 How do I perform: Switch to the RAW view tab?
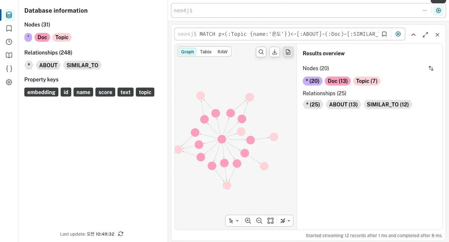click(x=223, y=52)
